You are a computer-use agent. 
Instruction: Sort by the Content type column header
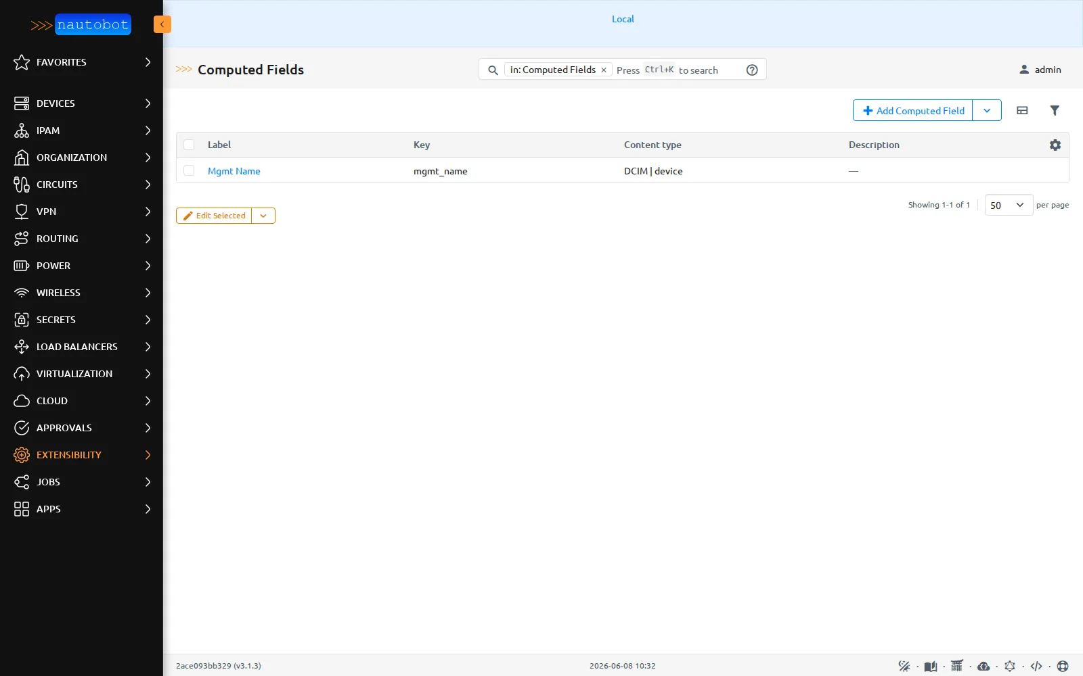pyautogui.click(x=653, y=145)
